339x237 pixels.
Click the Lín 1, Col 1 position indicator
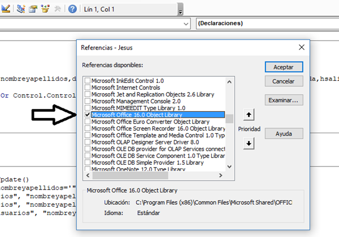click(x=99, y=9)
